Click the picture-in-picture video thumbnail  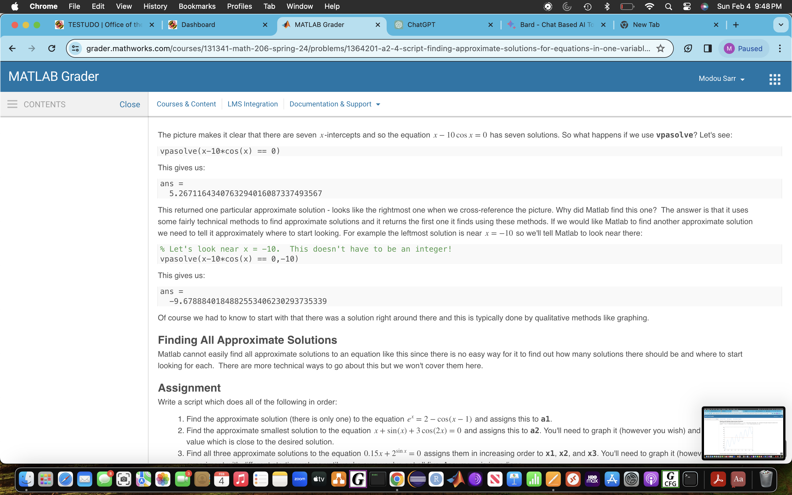(x=743, y=433)
